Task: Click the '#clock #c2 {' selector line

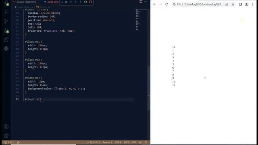Action: pos(34,60)
